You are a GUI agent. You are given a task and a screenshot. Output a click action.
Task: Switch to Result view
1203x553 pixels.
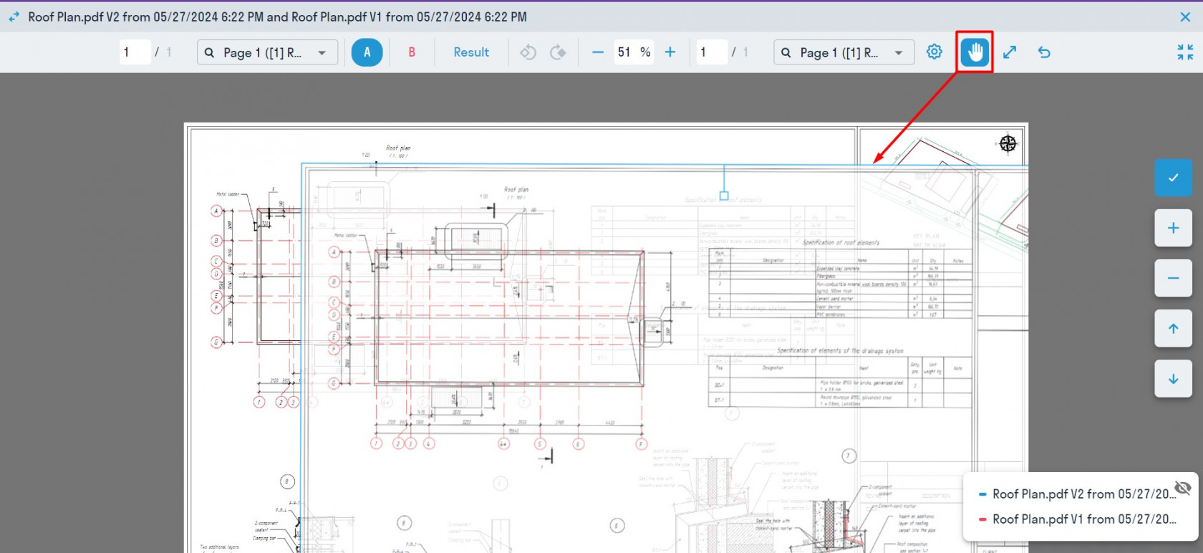[x=471, y=52]
